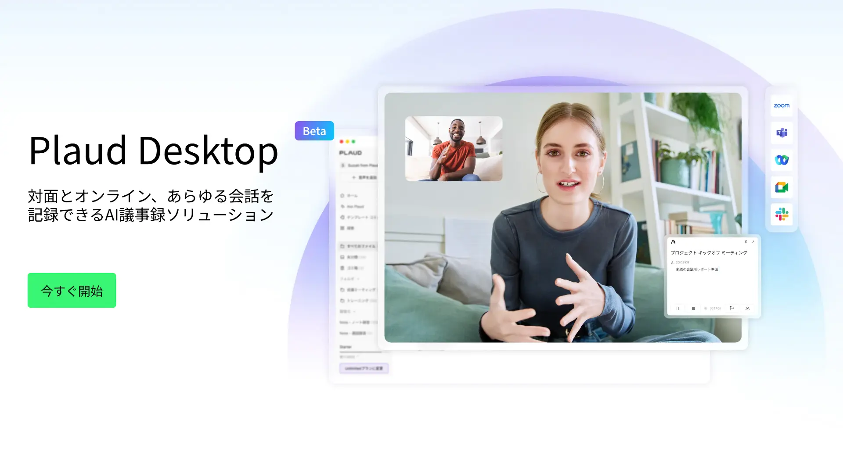The width and height of the screenshot is (843, 474).
Task: Click the プロジェクト キックオフ ミーティング title
Action: pyautogui.click(x=709, y=253)
